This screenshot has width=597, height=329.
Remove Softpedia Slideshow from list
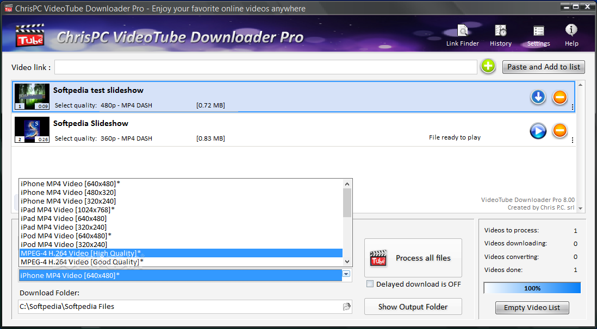(559, 131)
